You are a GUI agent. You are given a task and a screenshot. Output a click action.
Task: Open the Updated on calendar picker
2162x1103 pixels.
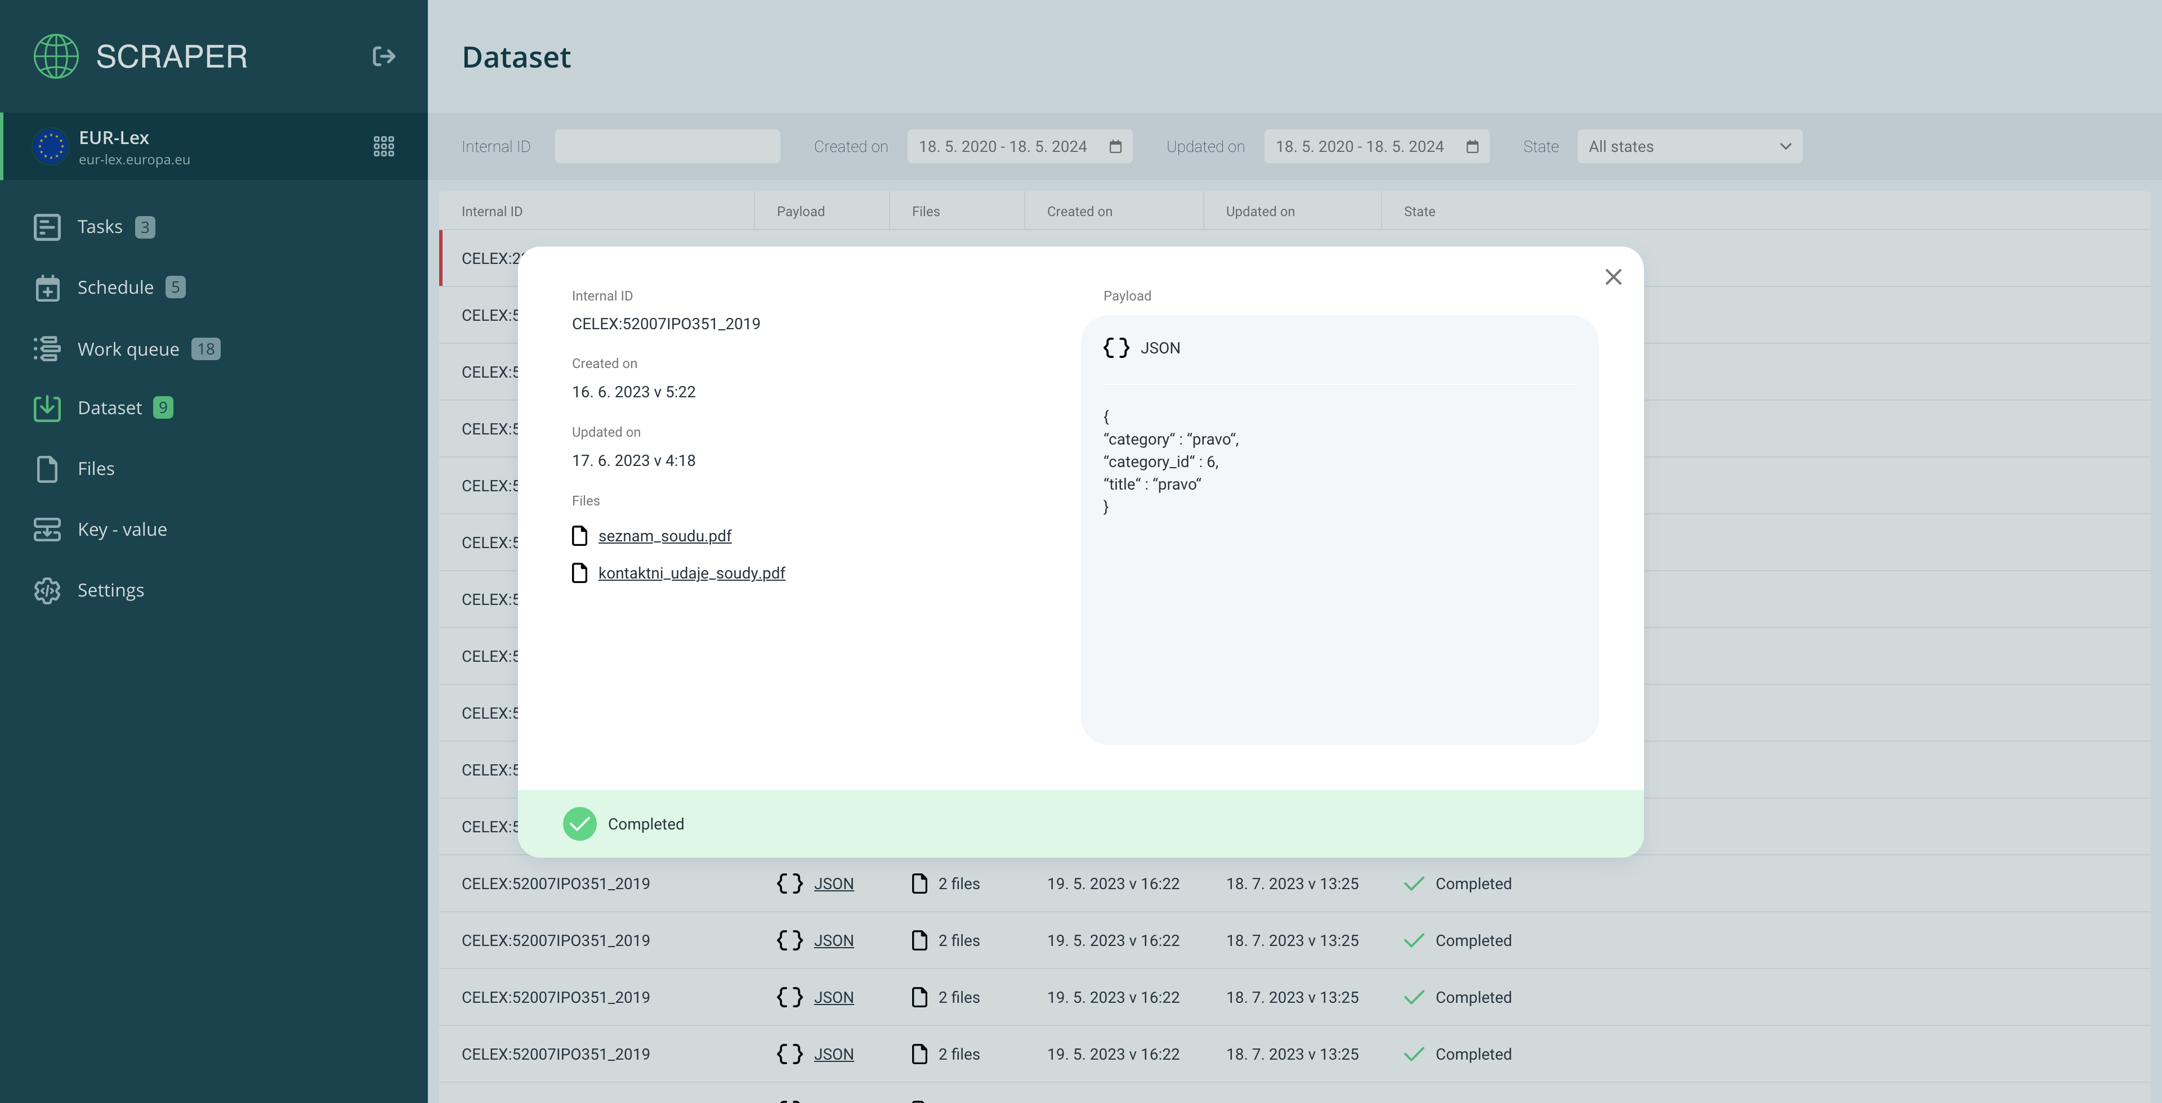[x=1471, y=147]
